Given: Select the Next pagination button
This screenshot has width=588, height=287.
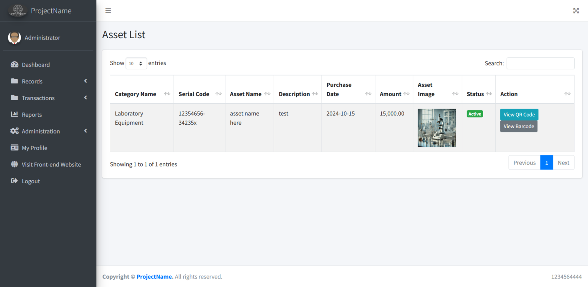Looking at the screenshot, I should click(563, 162).
